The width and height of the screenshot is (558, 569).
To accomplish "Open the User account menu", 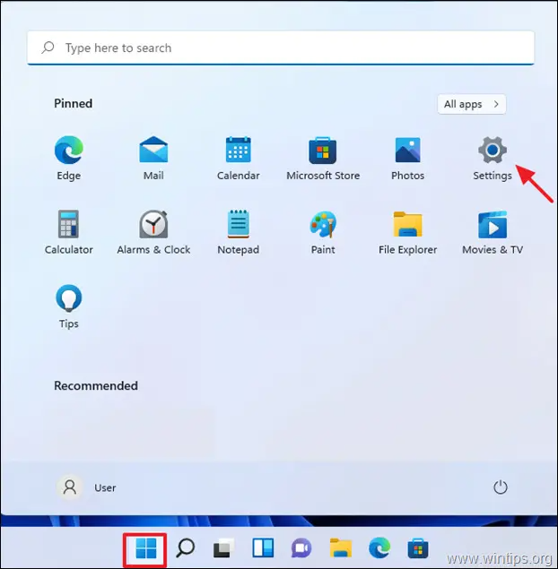I will click(86, 487).
